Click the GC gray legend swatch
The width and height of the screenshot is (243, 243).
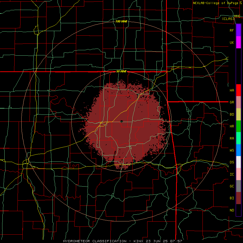(x=238, y=186)
